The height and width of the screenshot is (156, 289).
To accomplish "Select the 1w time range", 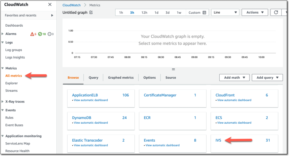I will click(x=179, y=13).
